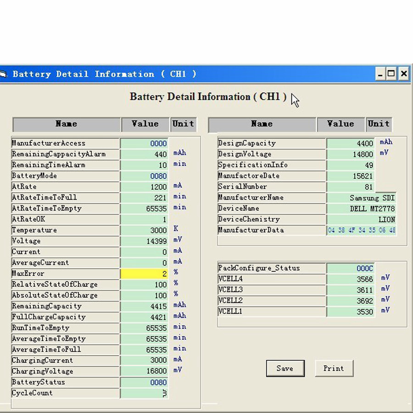Viewport: 413px width, 413px height.
Task: Click the Print button
Action: (334, 368)
